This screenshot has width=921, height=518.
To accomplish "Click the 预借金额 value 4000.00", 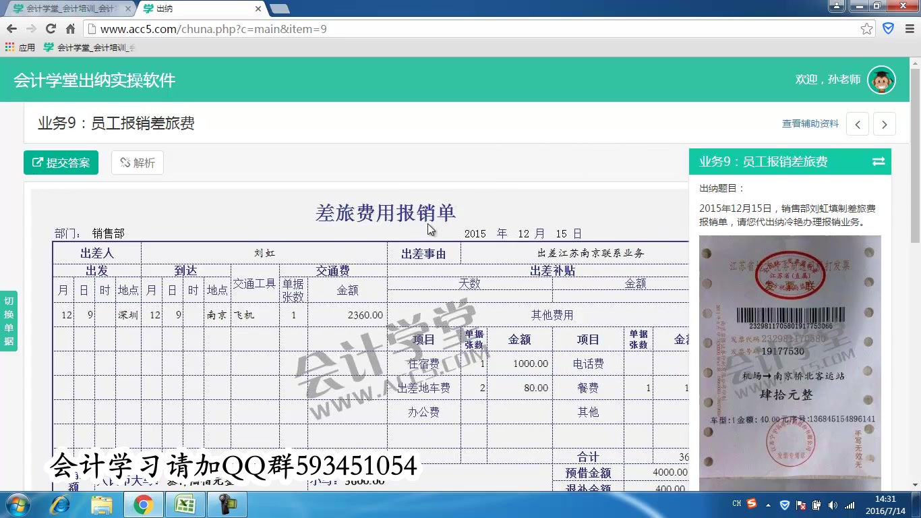I will 670,472.
